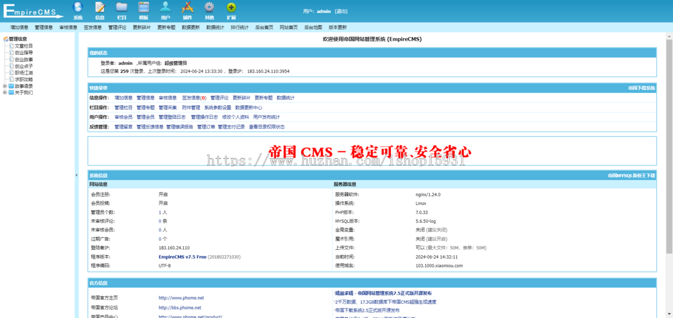Open the 用户 (User) person icon
This screenshot has height=318, width=673.
[x=165, y=7]
